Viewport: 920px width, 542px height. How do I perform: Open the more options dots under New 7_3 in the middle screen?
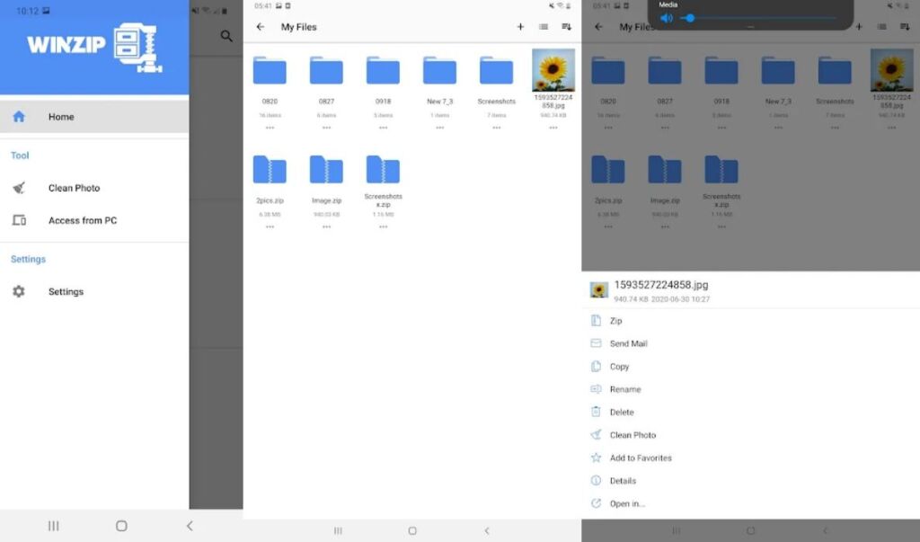[439, 128]
